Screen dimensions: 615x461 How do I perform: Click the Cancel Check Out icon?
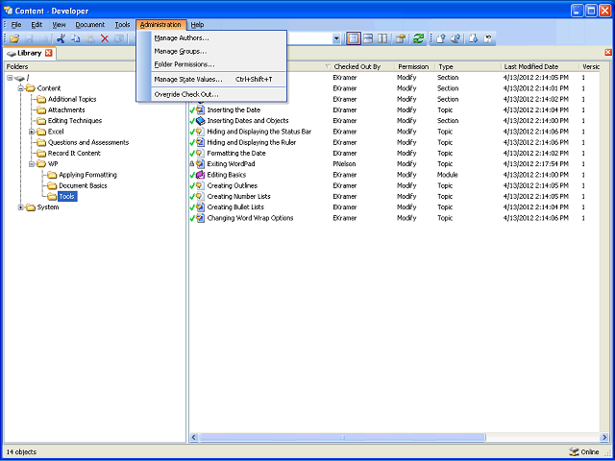[488, 38]
